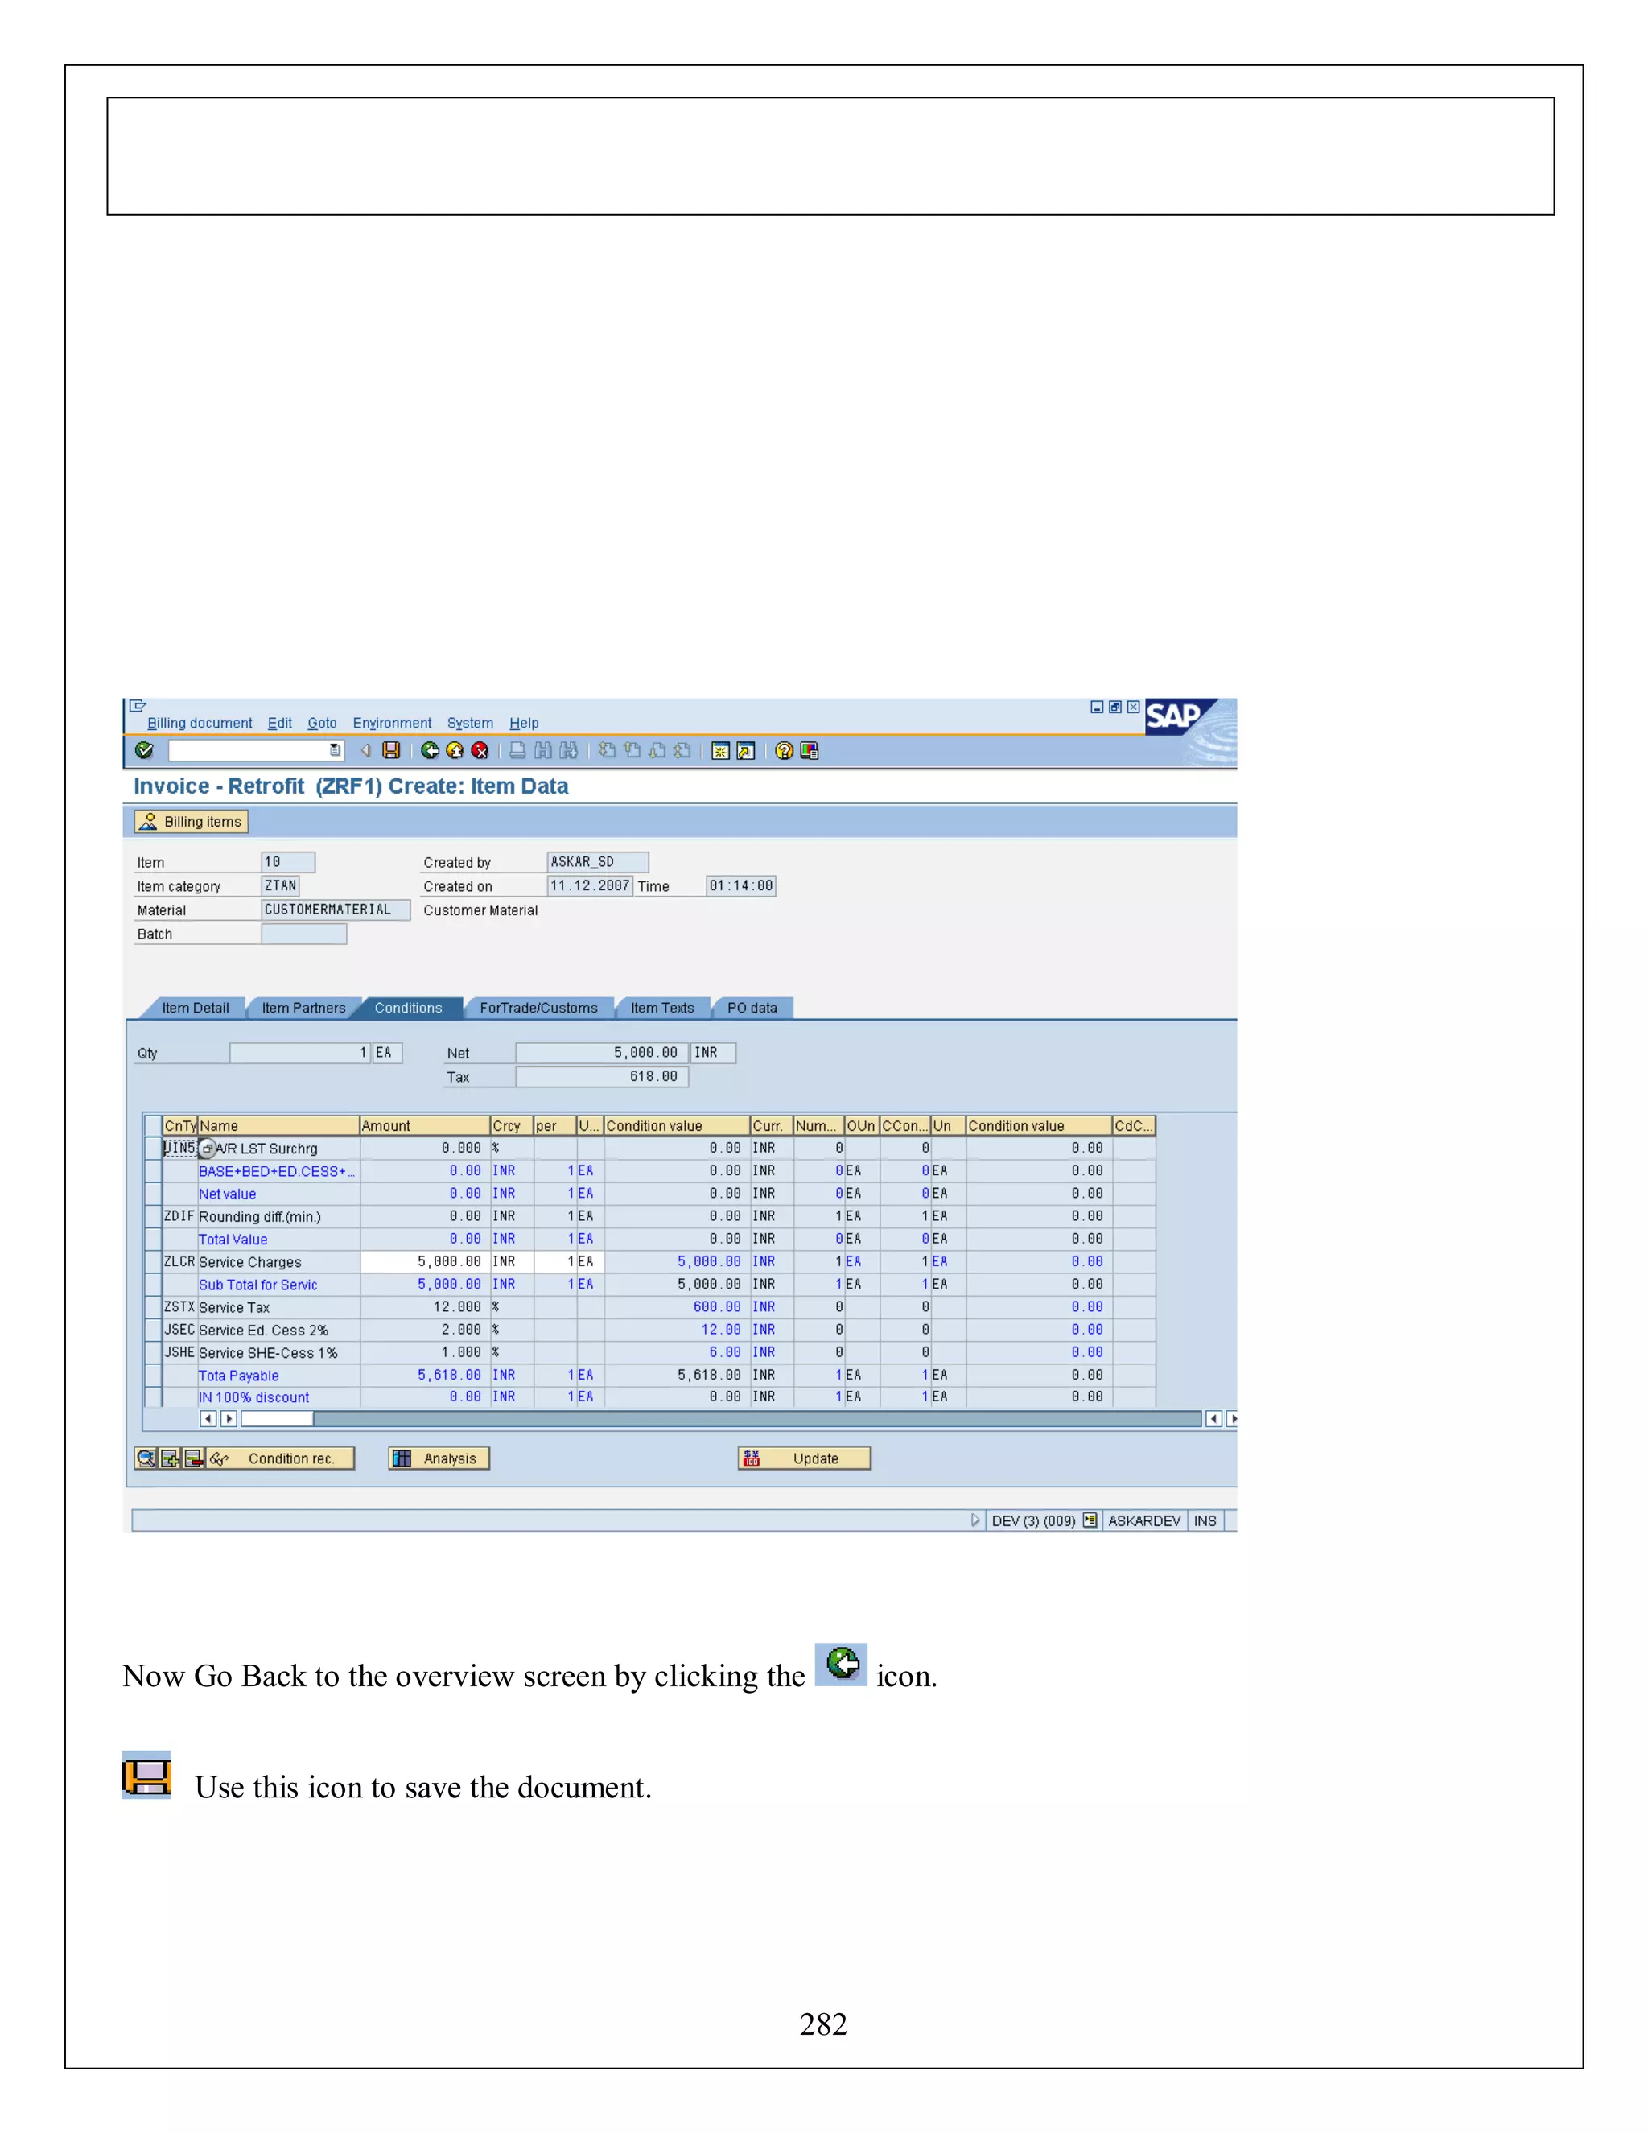Expand the status bar triangle near DEV
1648x2133 pixels.
974,1520
